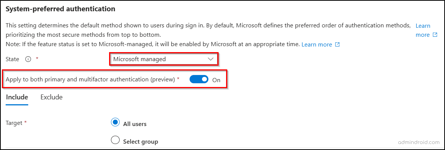Click the Select group label text

pyautogui.click(x=140, y=141)
